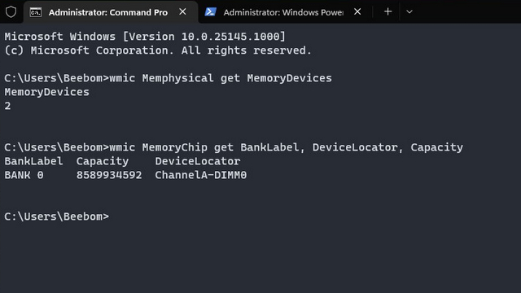
Task: Click the 8589934592 capacity value
Action: coord(109,175)
